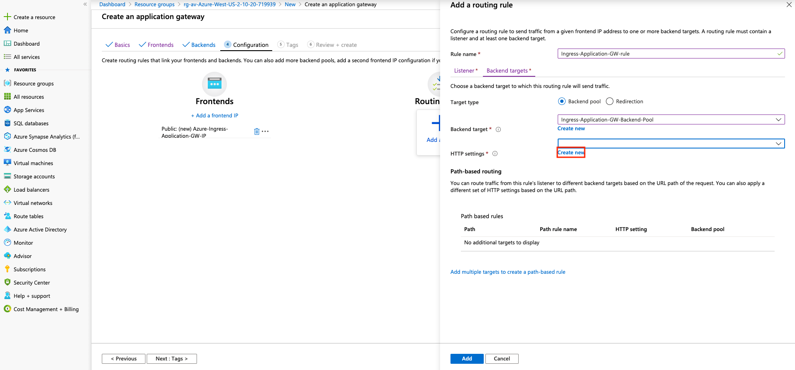Click the Create a resource plus icon
The image size is (795, 370).
[x=7, y=17]
